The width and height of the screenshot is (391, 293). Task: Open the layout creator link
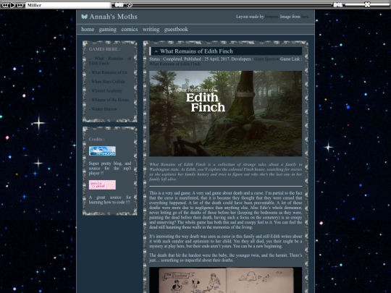271,17
